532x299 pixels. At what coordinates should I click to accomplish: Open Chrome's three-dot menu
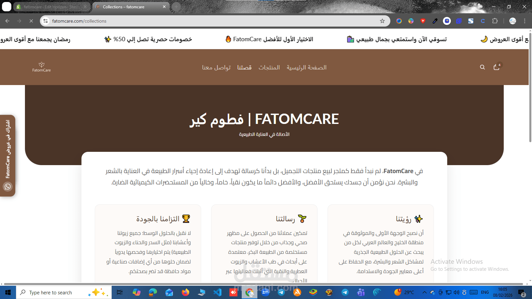click(x=525, y=21)
